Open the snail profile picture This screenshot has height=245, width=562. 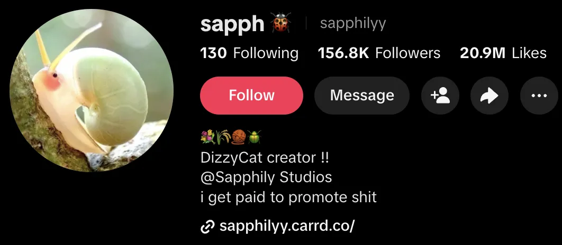click(x=92, y=90)
